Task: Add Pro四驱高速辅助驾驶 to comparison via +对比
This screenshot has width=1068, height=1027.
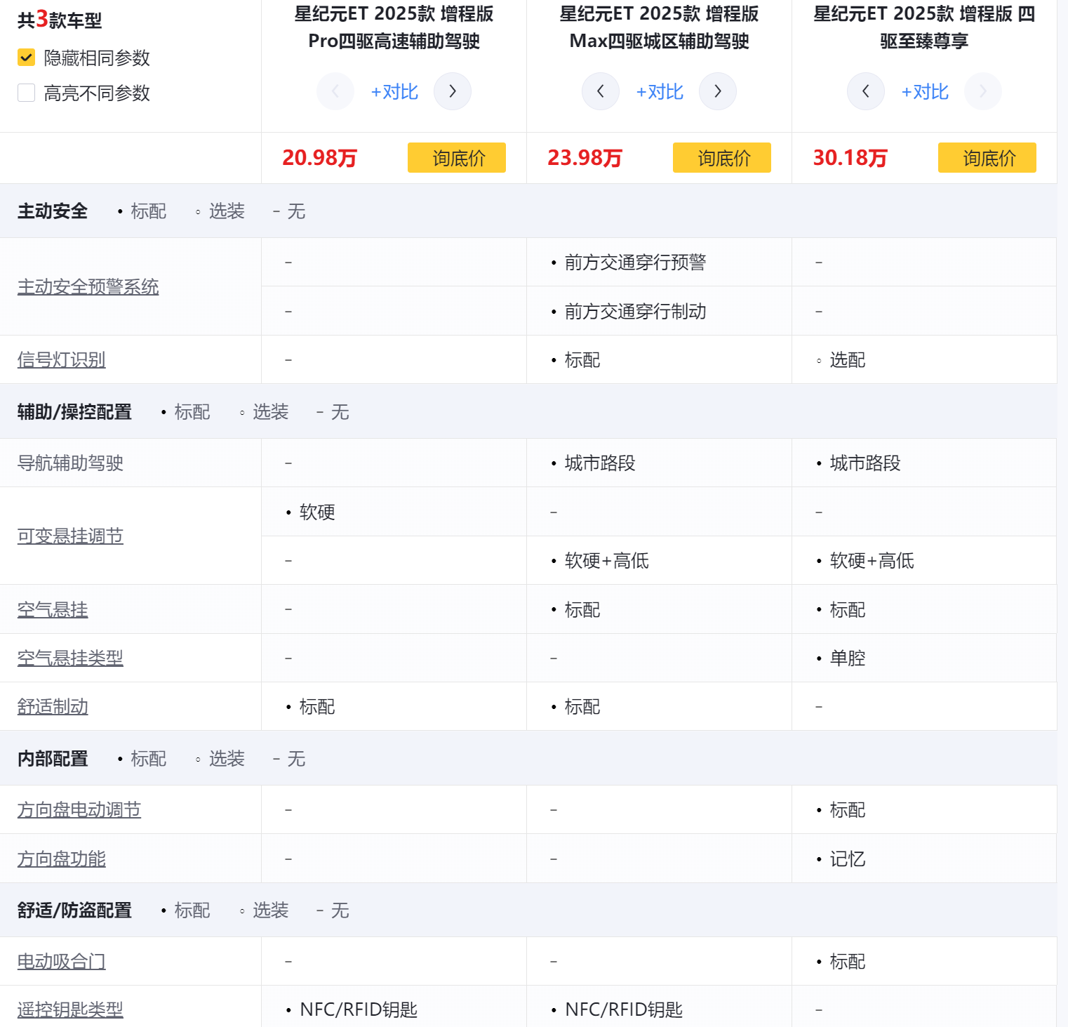Action: click(394, 92)
